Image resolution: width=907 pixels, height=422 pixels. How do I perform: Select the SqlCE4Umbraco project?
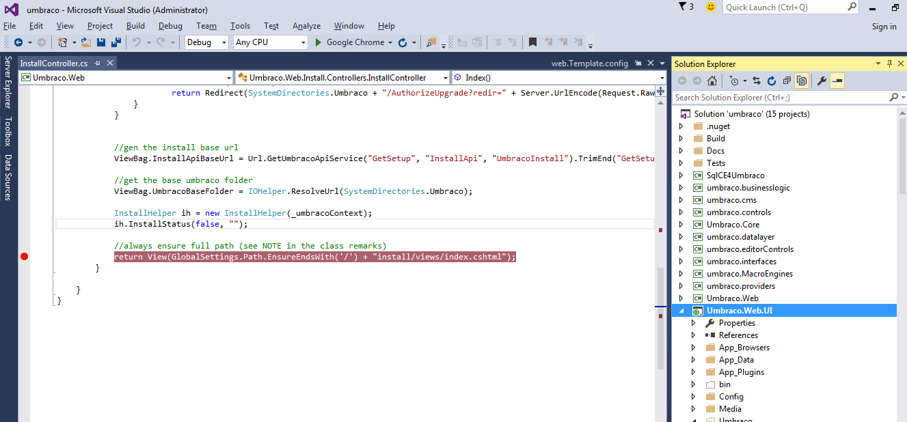(735, 175)
